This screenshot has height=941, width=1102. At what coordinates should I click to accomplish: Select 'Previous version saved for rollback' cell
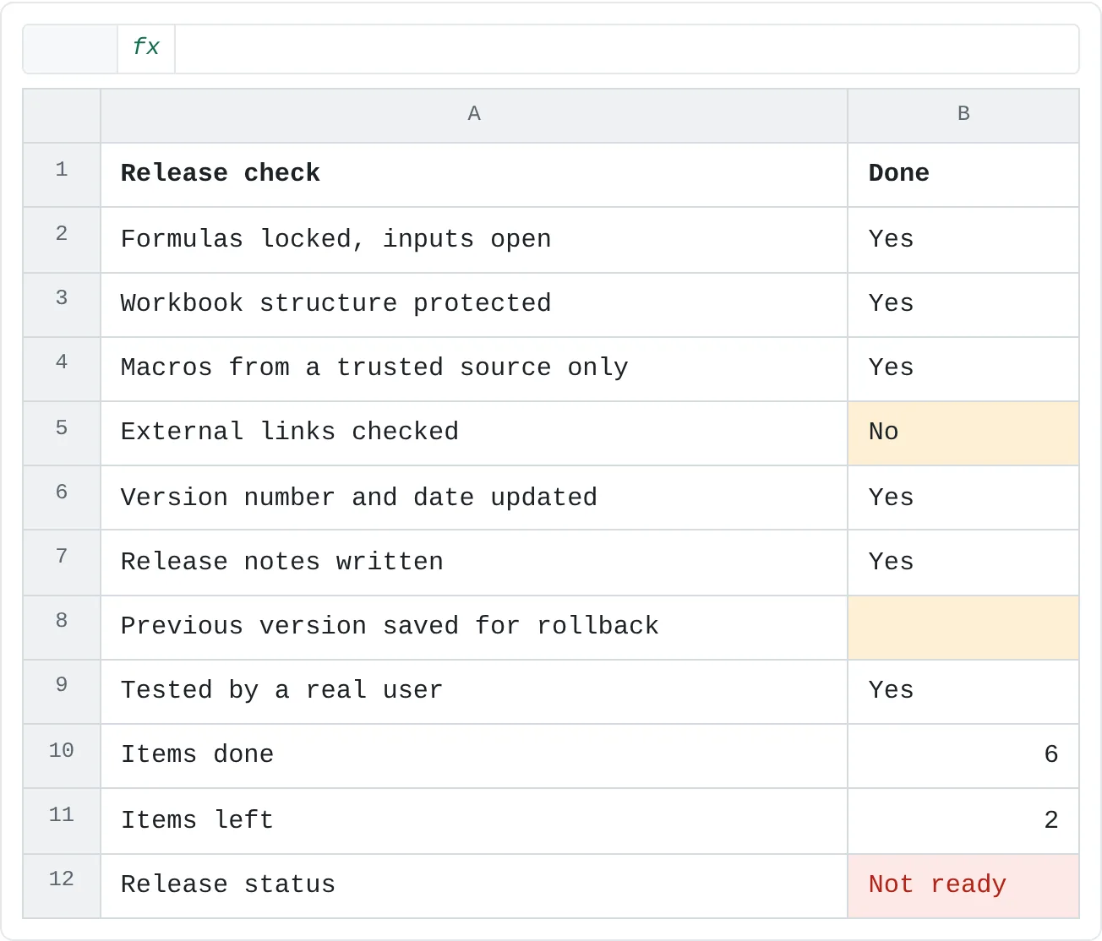(474, 628)
